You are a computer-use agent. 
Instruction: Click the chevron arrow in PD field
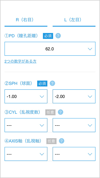(x=90, y=49)
